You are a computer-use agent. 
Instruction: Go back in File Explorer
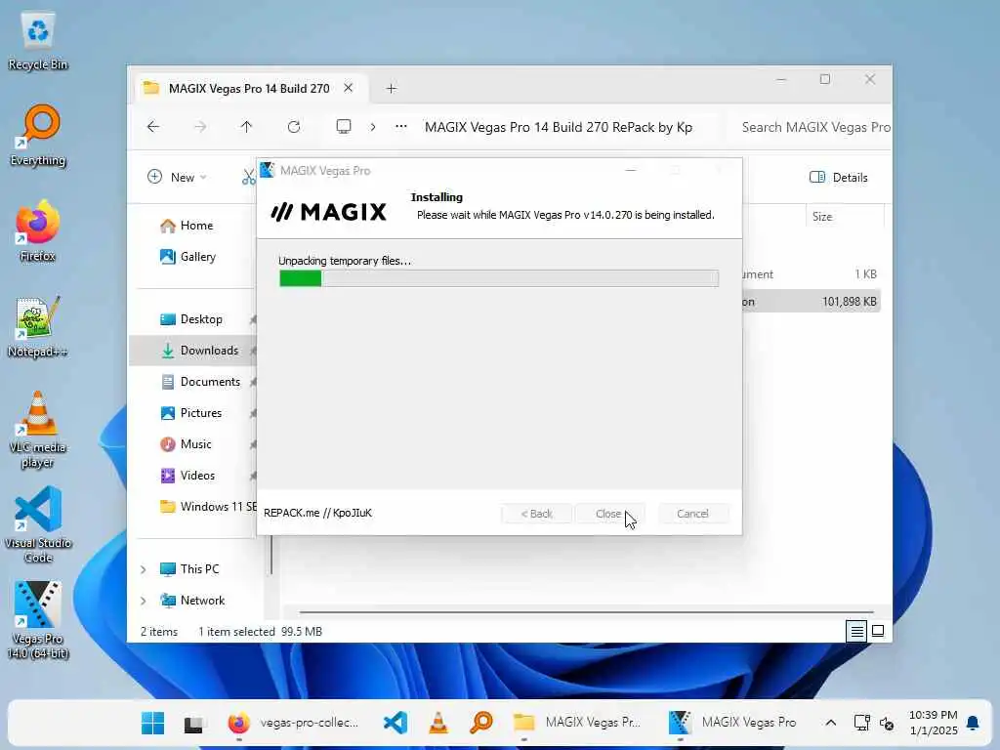tap(153, 127)
